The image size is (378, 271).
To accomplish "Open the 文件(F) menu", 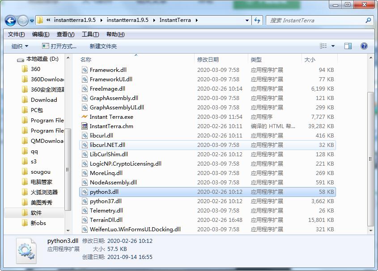I will (x=16, y=34).
